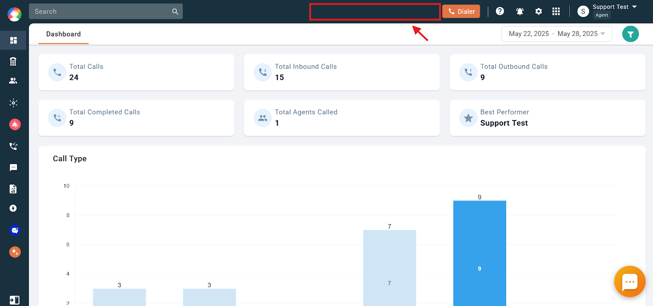Click the Best Performer star icon

468,118
